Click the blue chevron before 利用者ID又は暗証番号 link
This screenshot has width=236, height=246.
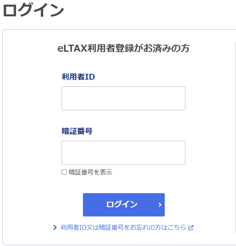click(x=55, y=227)
